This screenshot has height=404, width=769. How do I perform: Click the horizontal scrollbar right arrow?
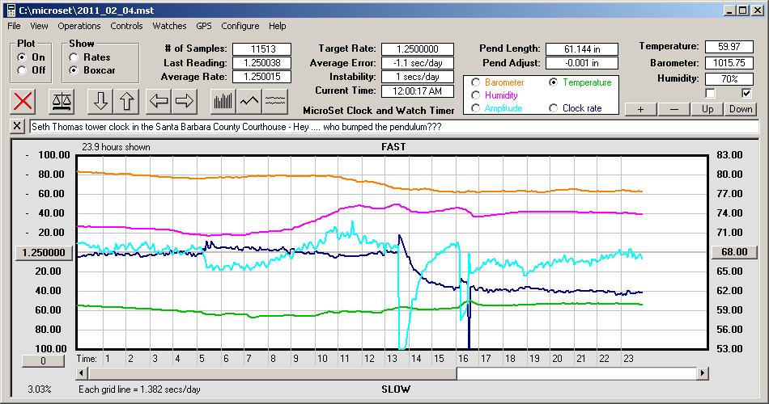click(703, 373)
